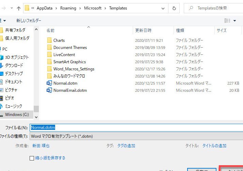Select the SmartArt Graphics folder icon
Viewport: 243px width, 171px height.
click(x=49, y=62)
